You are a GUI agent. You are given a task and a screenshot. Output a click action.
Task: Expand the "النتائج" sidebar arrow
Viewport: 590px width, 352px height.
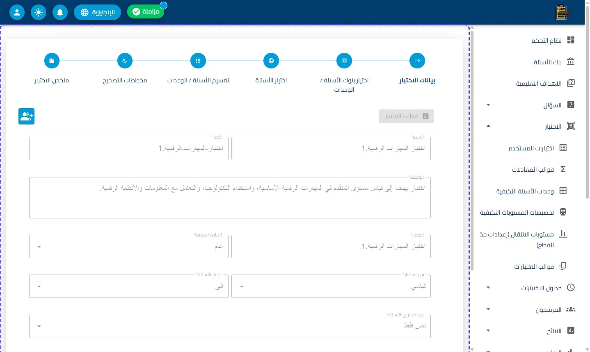pyautogui.click(x=488, y=331)
